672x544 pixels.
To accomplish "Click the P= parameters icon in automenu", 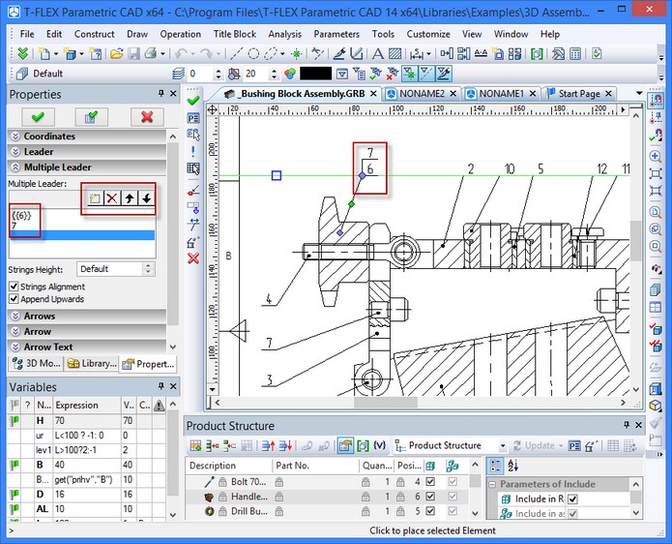I will (x=193, y=118).
